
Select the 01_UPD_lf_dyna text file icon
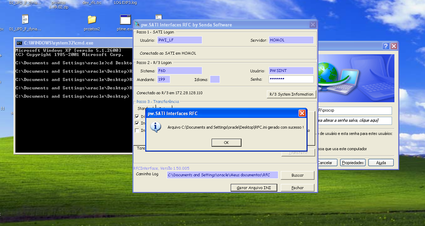click(x=25, y=20)
